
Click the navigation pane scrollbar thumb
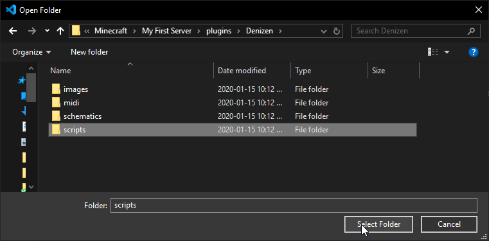pyautogui.click(x=31, y=87)
